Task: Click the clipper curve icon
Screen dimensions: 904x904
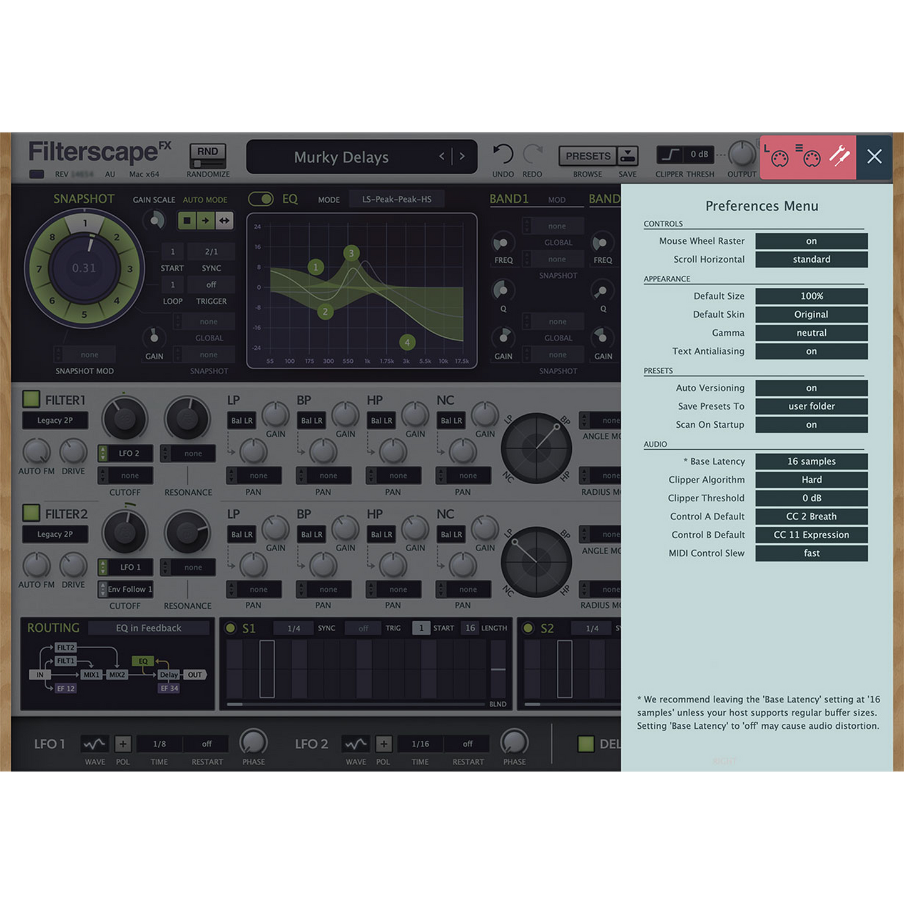Action: tap(670, 155)
